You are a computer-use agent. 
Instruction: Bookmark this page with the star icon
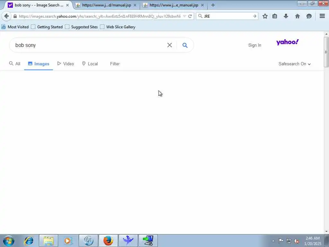[x=265, y=16]
